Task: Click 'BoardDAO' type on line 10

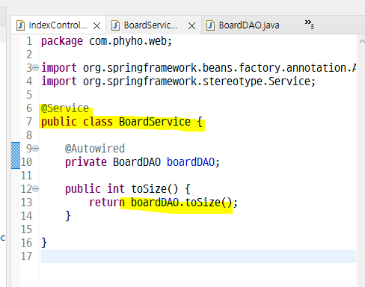Action: click(137, 162)
